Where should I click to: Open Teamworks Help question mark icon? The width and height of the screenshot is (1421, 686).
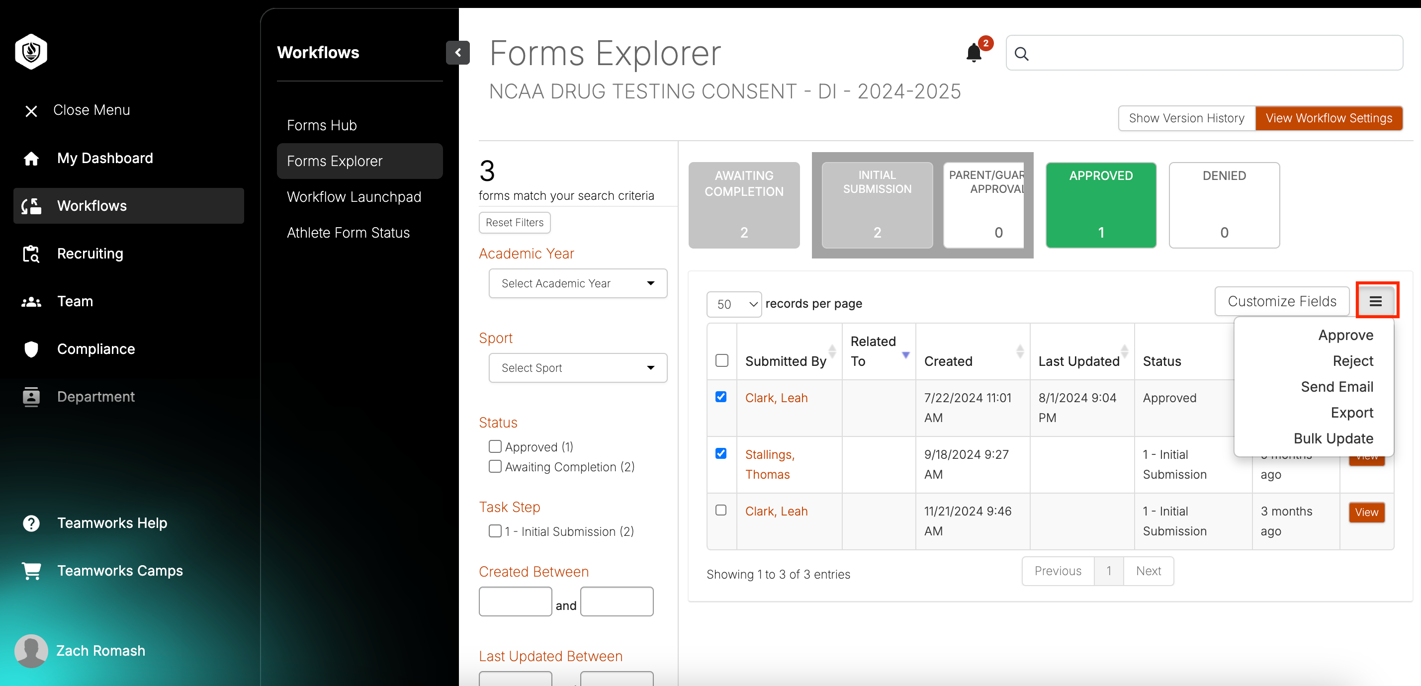point(31,523)
